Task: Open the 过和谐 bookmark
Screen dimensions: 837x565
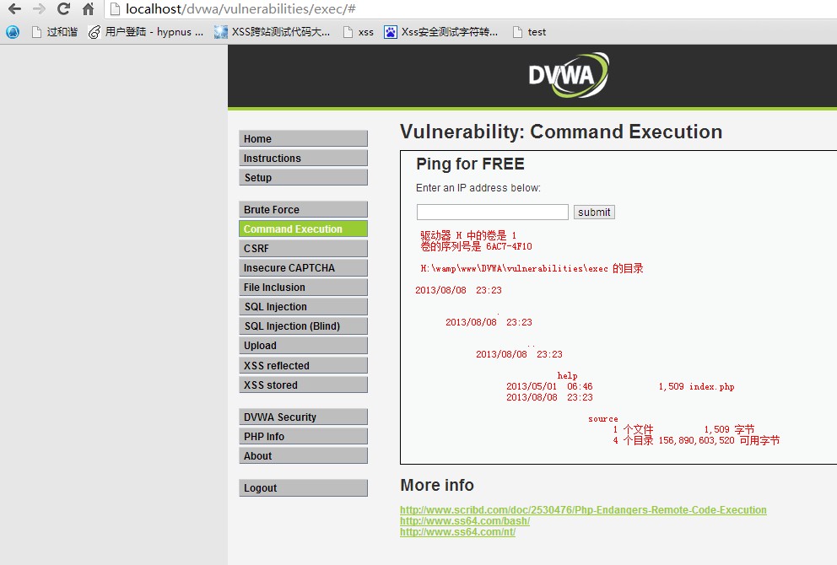Action: tap(55, 32)
